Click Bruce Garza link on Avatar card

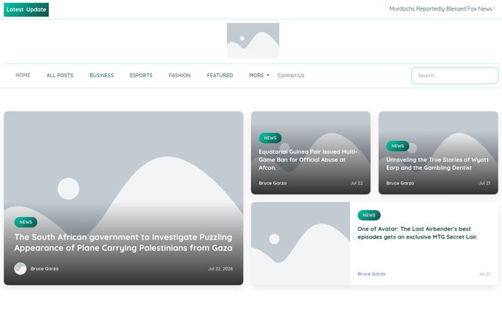click(372, 274)
